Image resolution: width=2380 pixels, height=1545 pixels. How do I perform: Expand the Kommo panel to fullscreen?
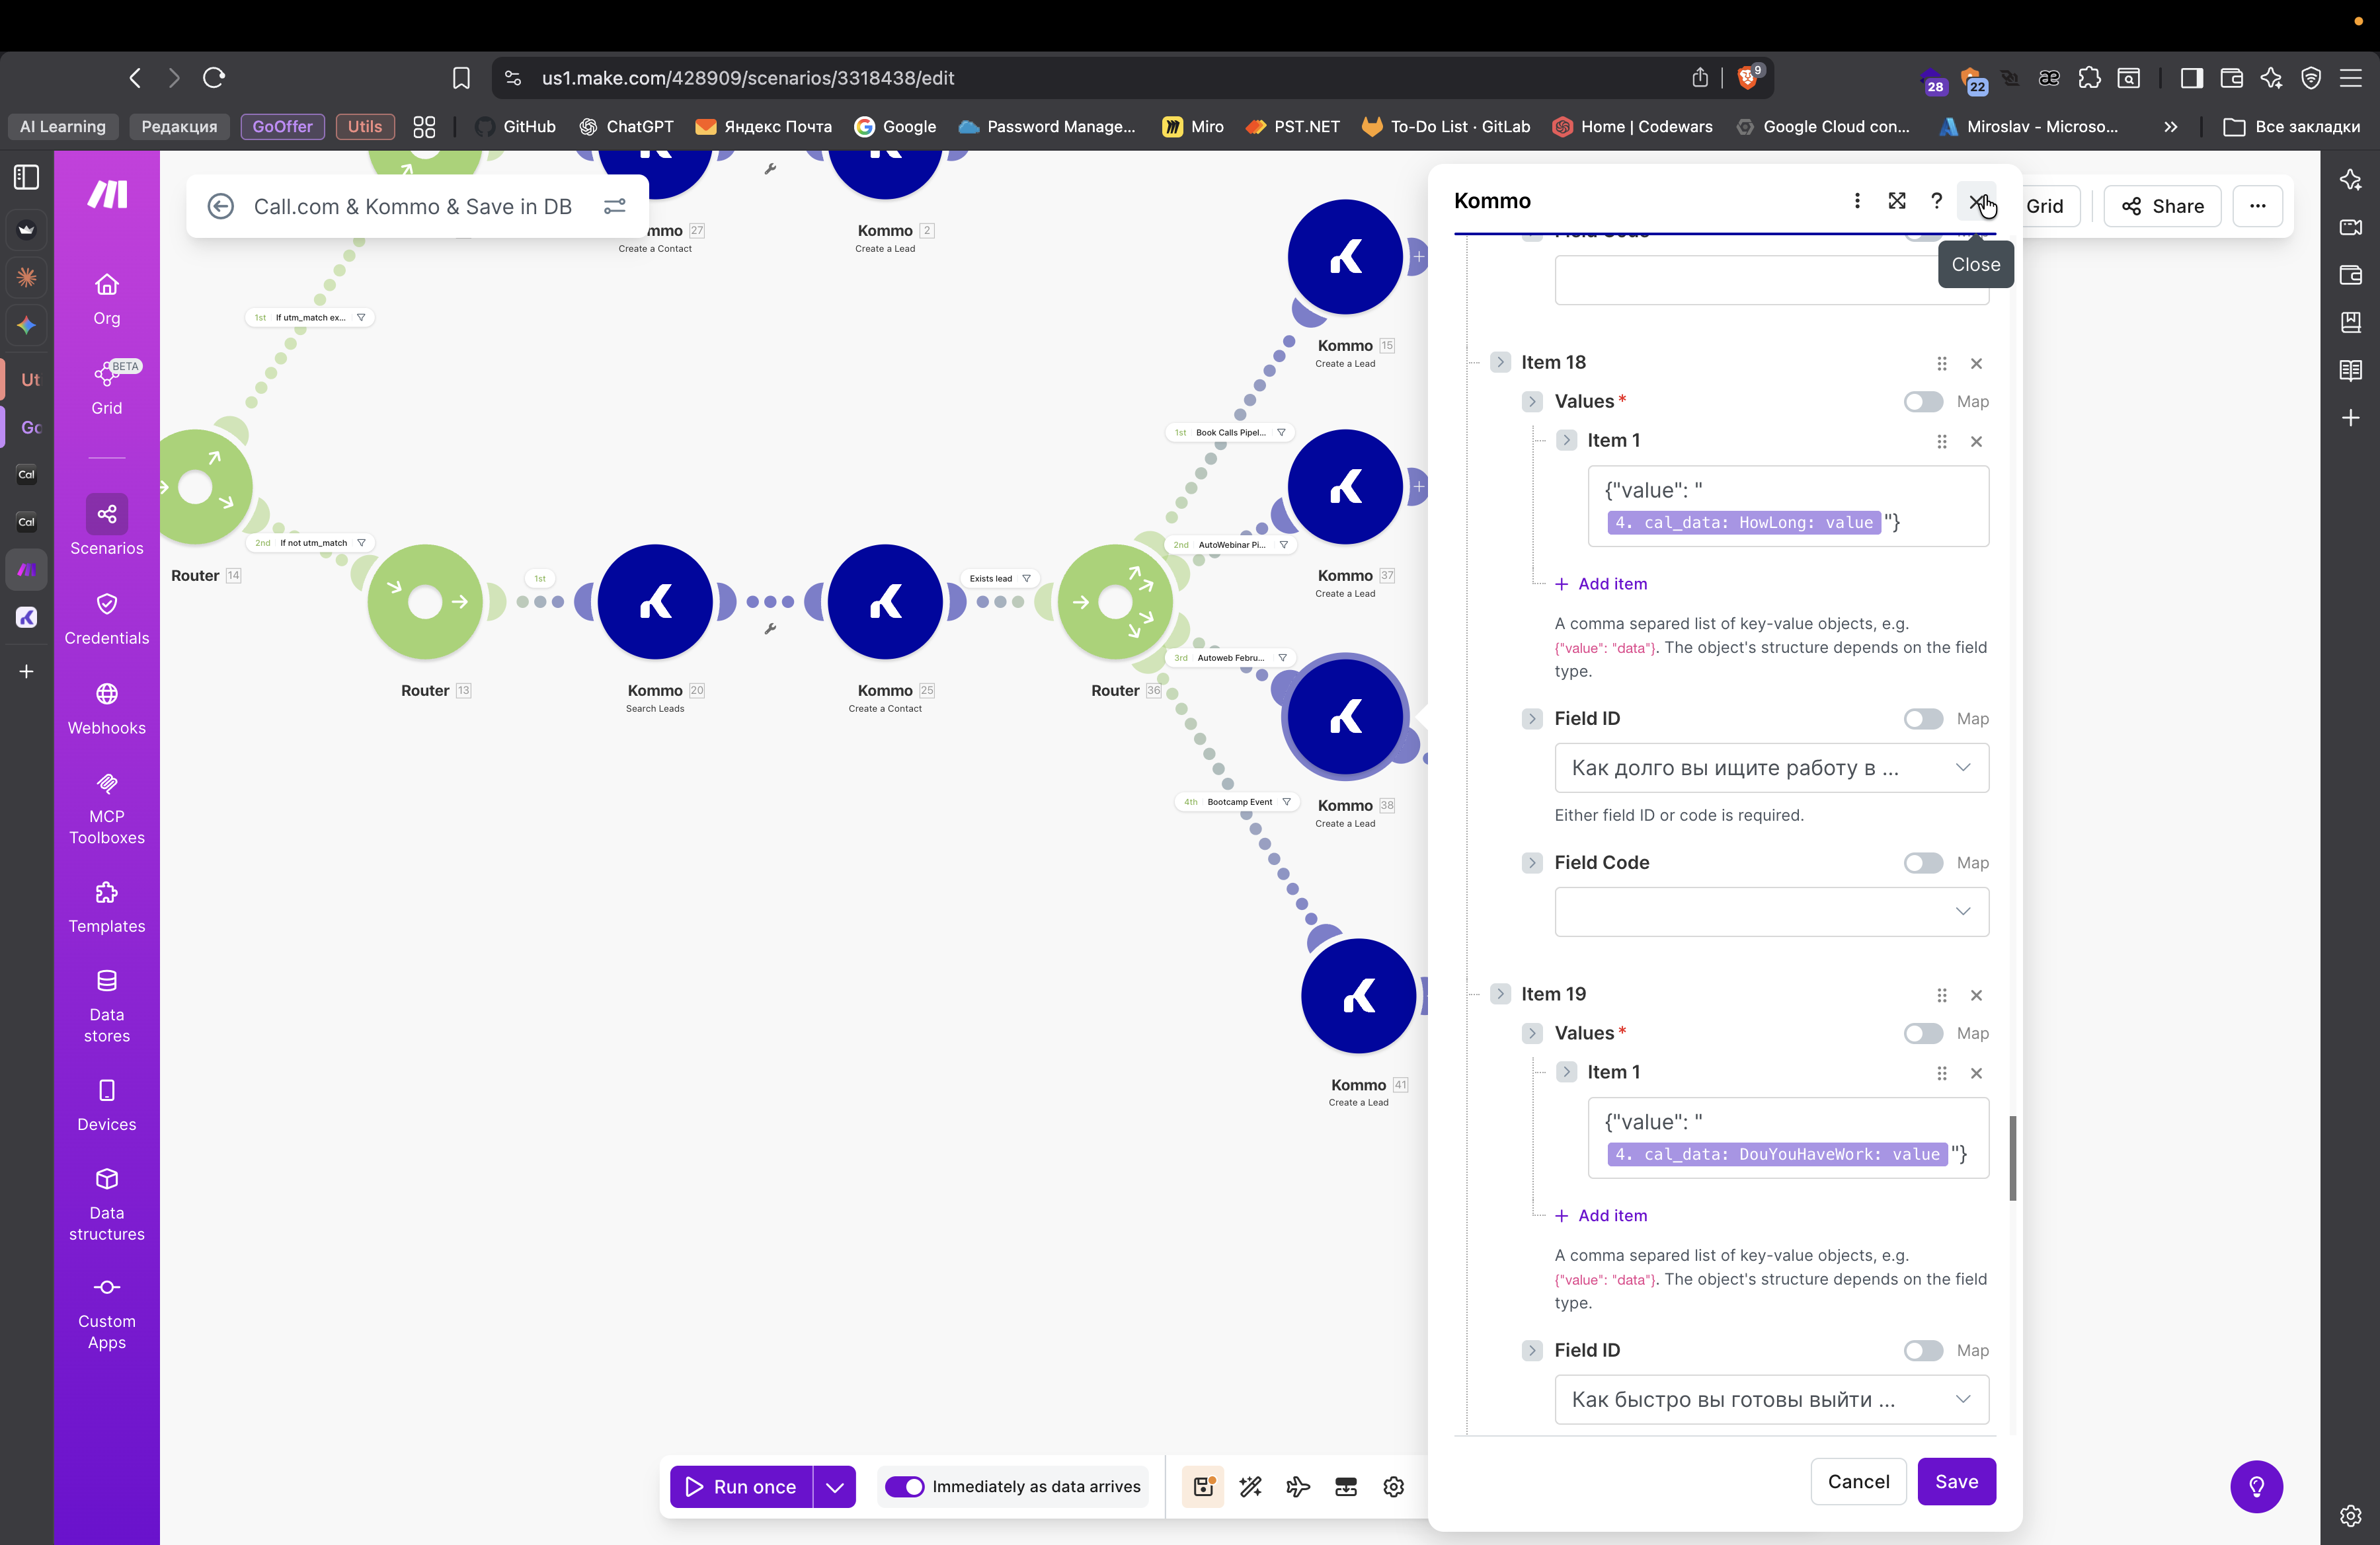[x=1896, y=201]
